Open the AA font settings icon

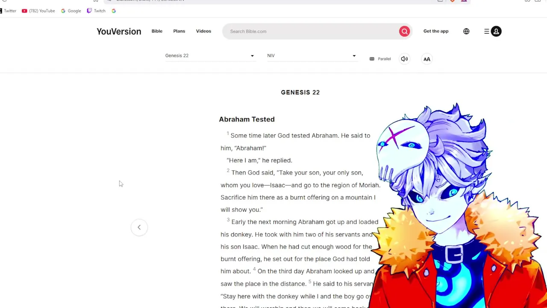click(427, 59)
